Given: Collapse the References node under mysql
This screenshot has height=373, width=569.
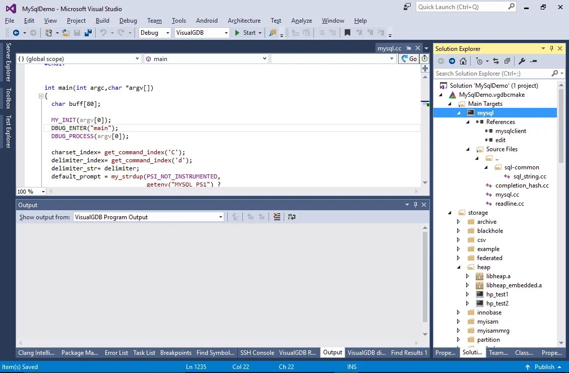Looking at the screenshot, I should click(x=467, y=122).
